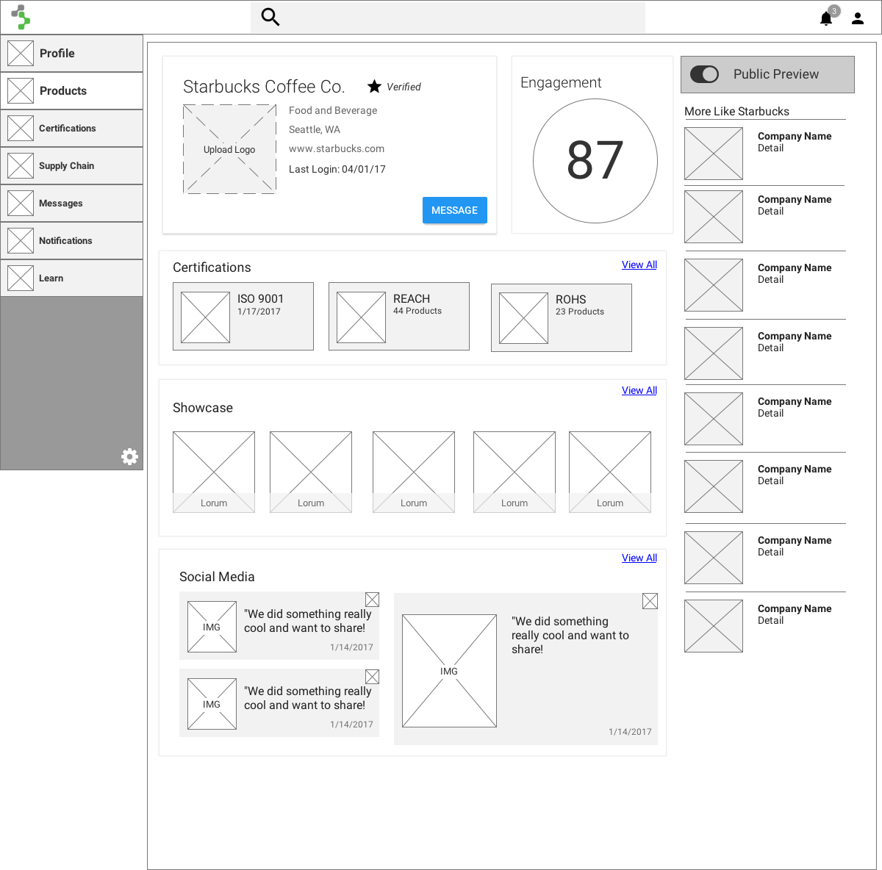
Task: Click large IMG in big social post
Action: 449,671
